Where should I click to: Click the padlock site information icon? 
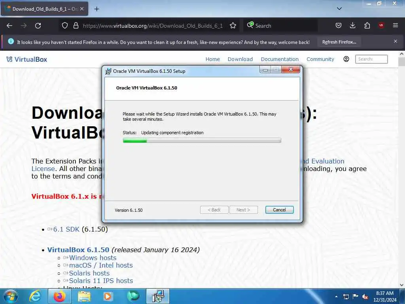76,26
